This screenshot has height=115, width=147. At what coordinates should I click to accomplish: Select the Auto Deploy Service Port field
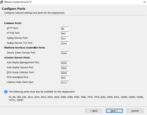click(65, 68)
